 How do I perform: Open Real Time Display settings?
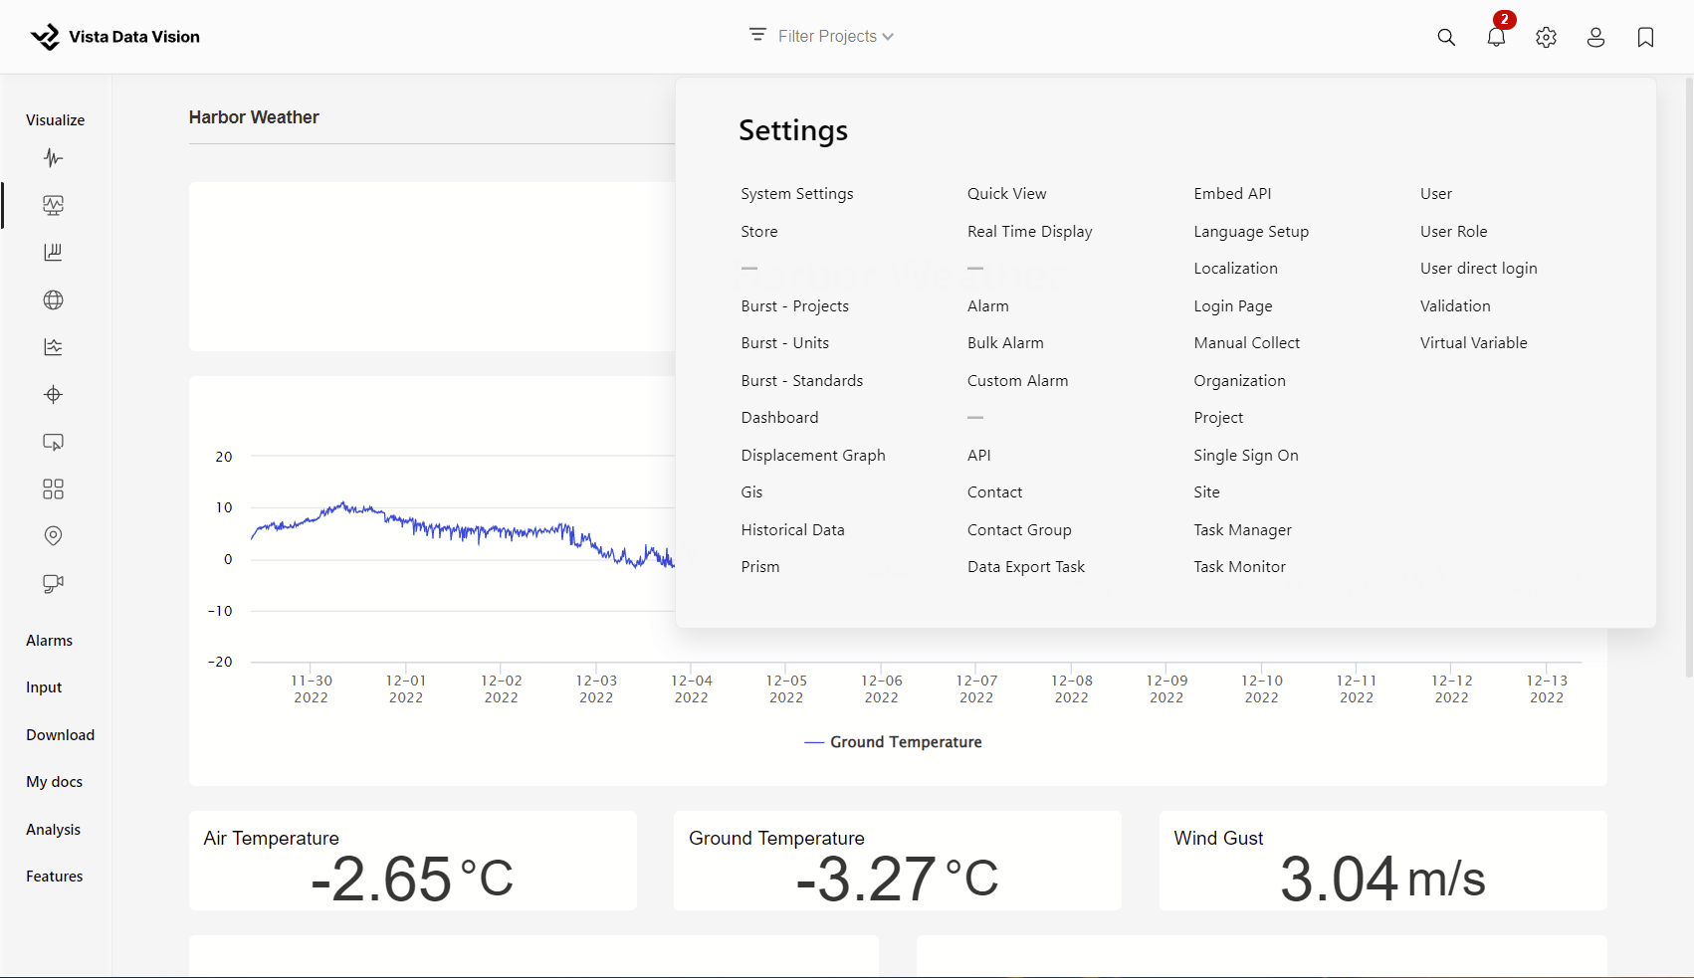pos(1030,232)
